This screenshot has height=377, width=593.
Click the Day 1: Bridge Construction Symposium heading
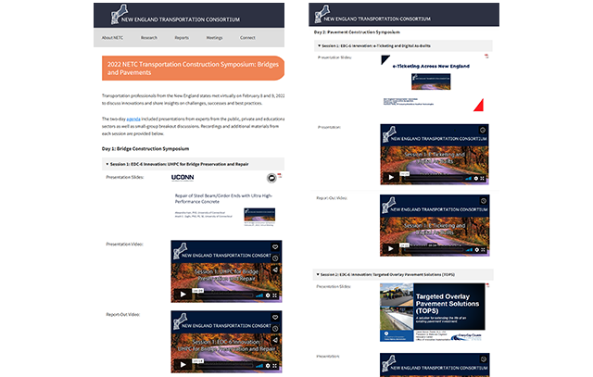[x=145, y=149]
